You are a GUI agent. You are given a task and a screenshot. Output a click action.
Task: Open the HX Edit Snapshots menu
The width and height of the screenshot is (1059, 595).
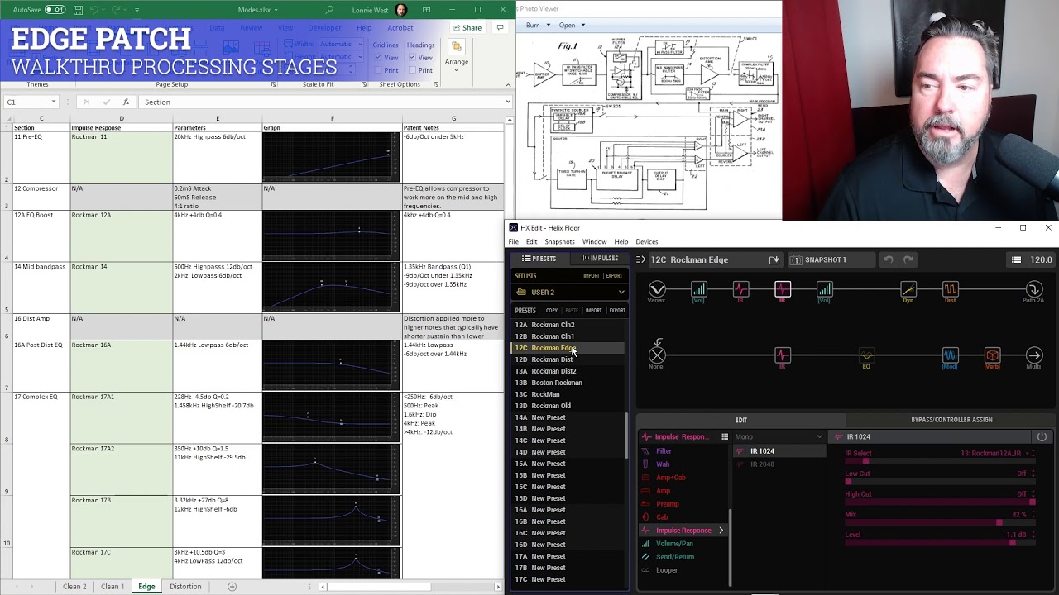559,242
